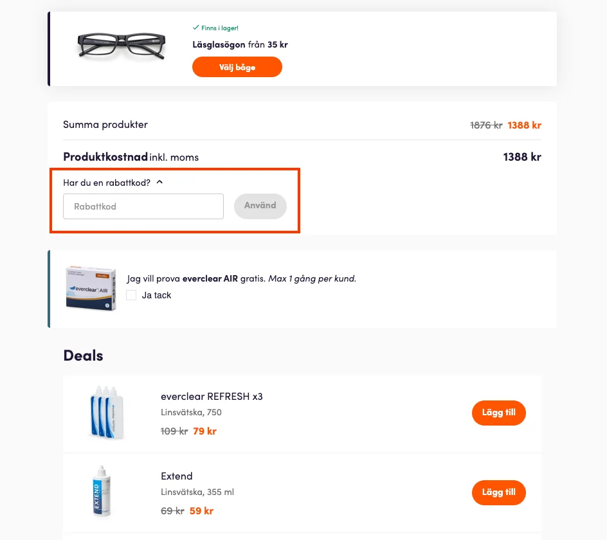Open the everclear REFRESH x3 product title
This screenshot has width=607, height=540.
(x=212, y=397)
